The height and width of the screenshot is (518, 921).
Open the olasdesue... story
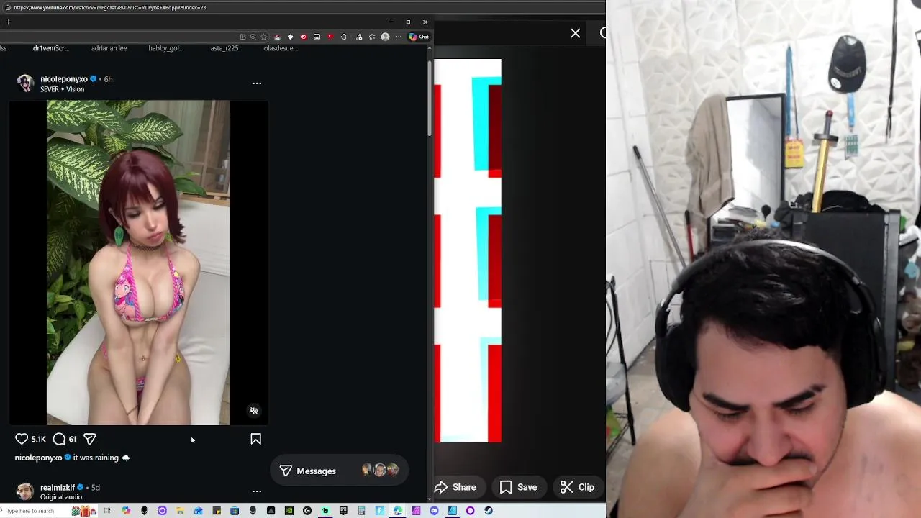tap(281, 48)
